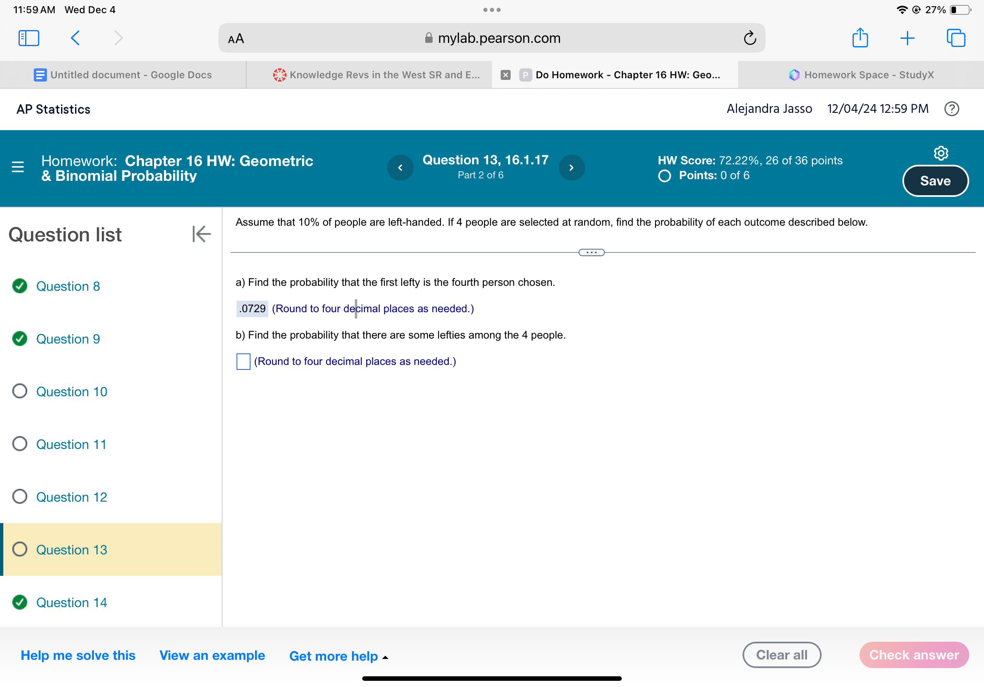Collapse the Question list panel
984x687 pixels.
[x=201, y=234]
